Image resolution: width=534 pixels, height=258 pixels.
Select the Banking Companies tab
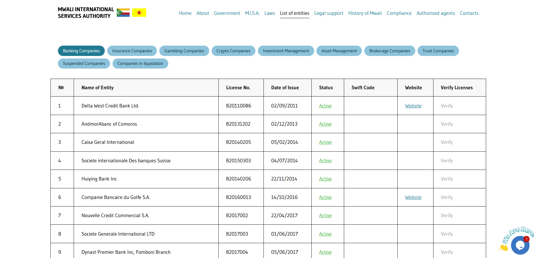click(81, 51)
